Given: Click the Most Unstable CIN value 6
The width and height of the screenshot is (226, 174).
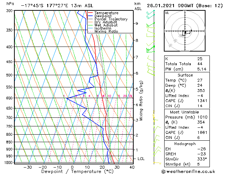Looking at the screenshot, I should 198,137.
